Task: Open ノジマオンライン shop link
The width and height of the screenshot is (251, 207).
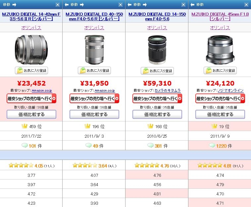Action: point(230,91)
